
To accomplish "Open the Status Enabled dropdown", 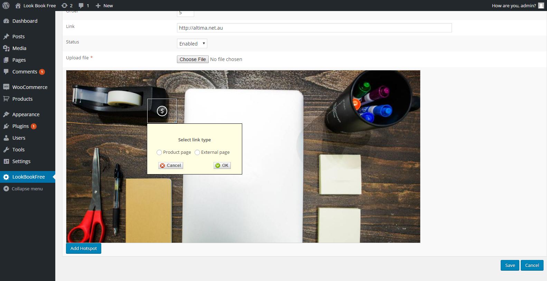I will [192, 44].
